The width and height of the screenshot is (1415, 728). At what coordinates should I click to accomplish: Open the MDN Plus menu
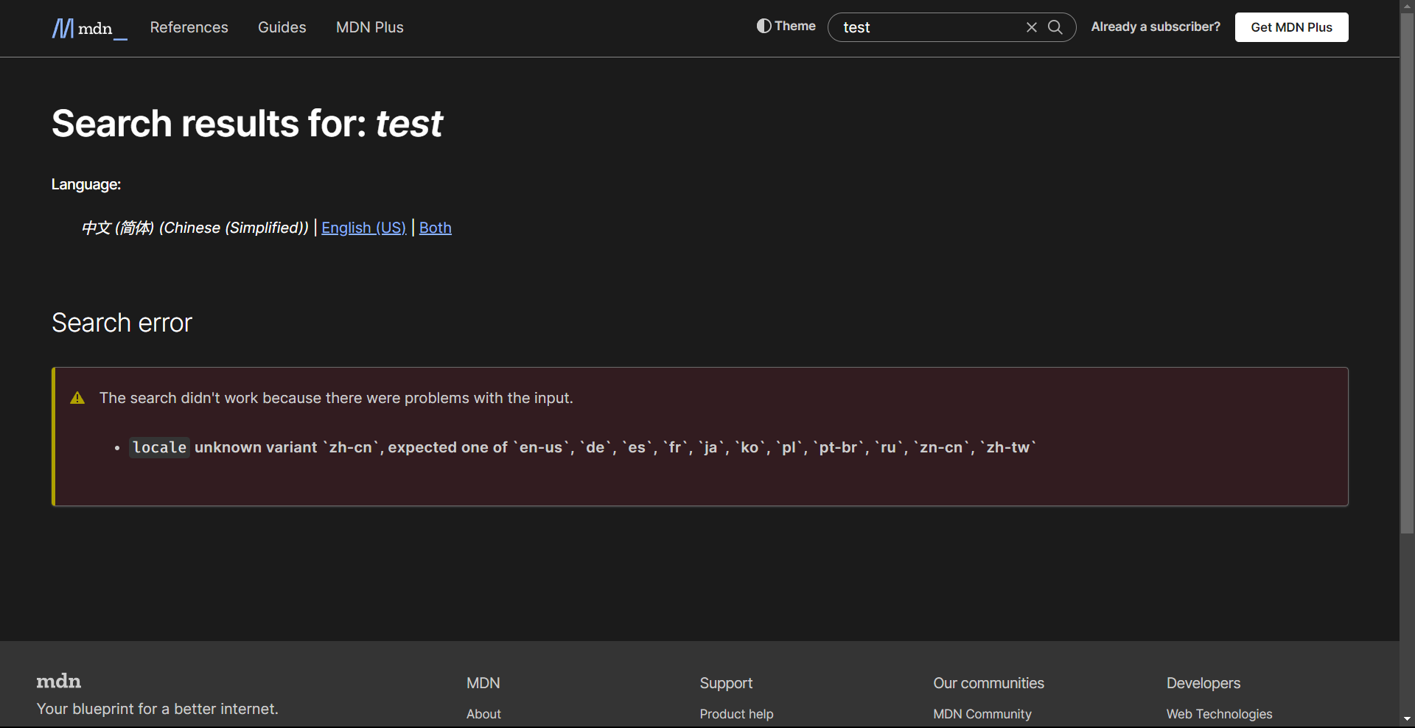(369, 27)
